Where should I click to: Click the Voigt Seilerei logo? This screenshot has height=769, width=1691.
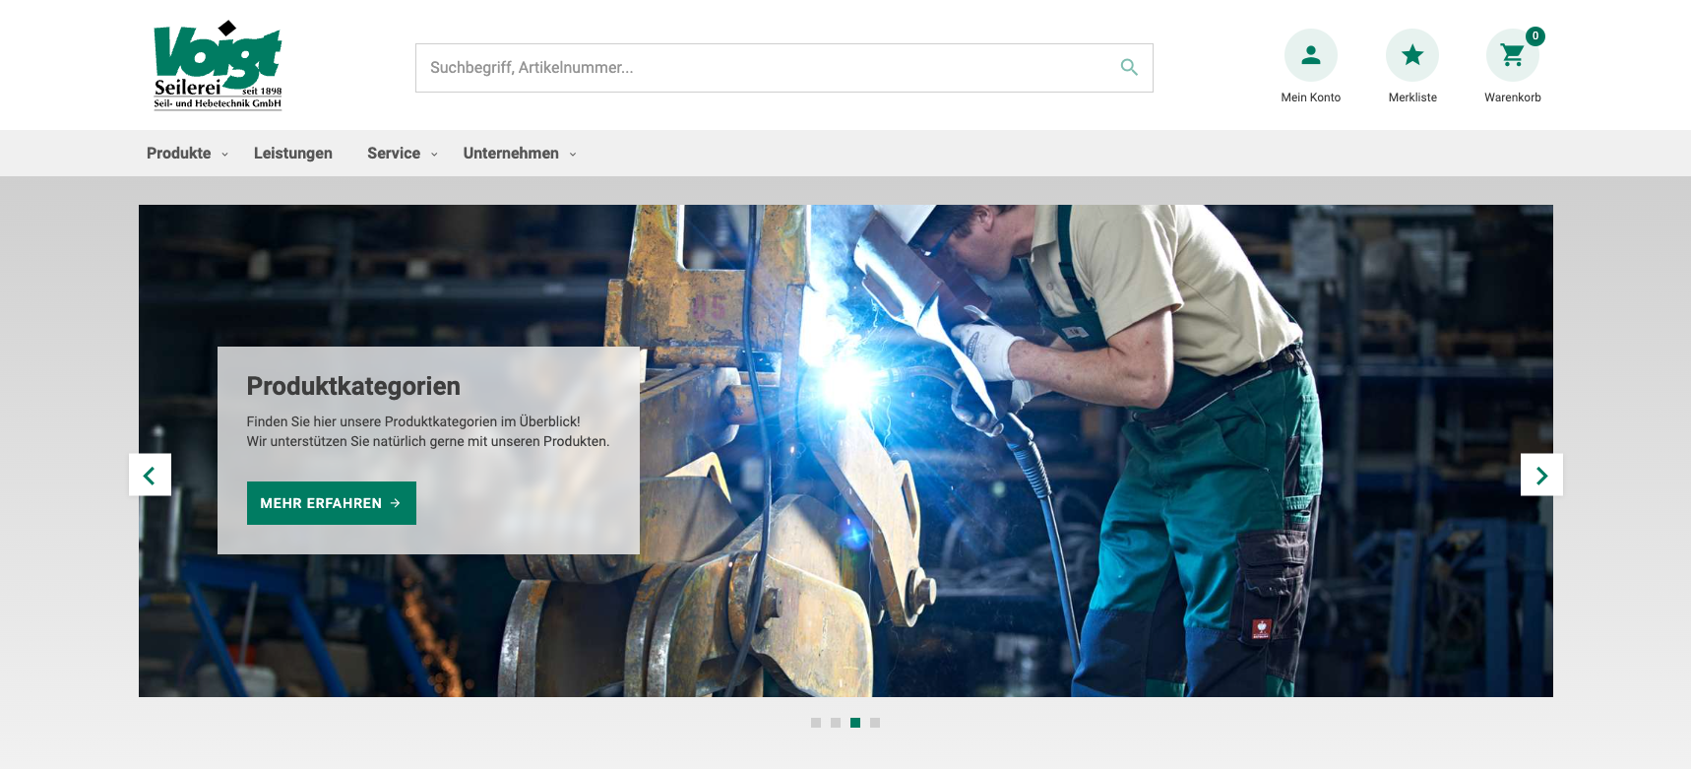click(x=218, y=65)
